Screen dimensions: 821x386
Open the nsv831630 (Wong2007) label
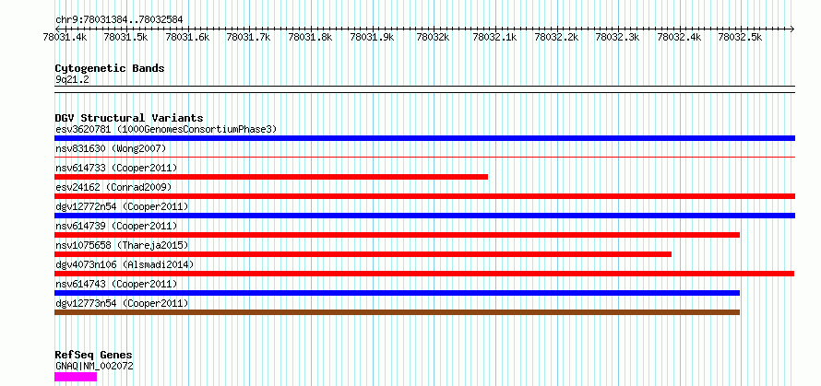pyautogui.click(x=111, y=148)
